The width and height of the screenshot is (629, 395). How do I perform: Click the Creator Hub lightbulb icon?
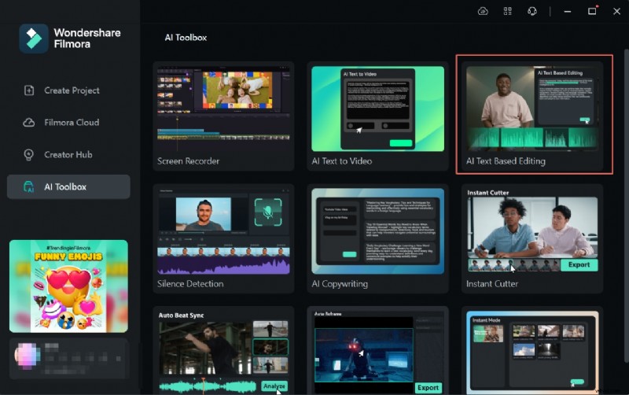point(29,155)
